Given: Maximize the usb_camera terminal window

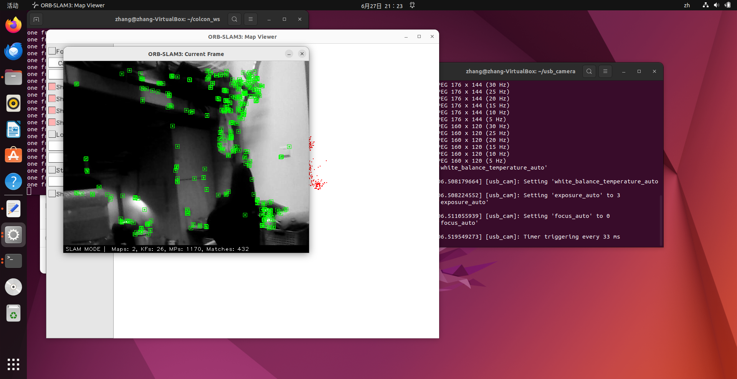Looking at the screenshot, I should click(x=639, y=71).
